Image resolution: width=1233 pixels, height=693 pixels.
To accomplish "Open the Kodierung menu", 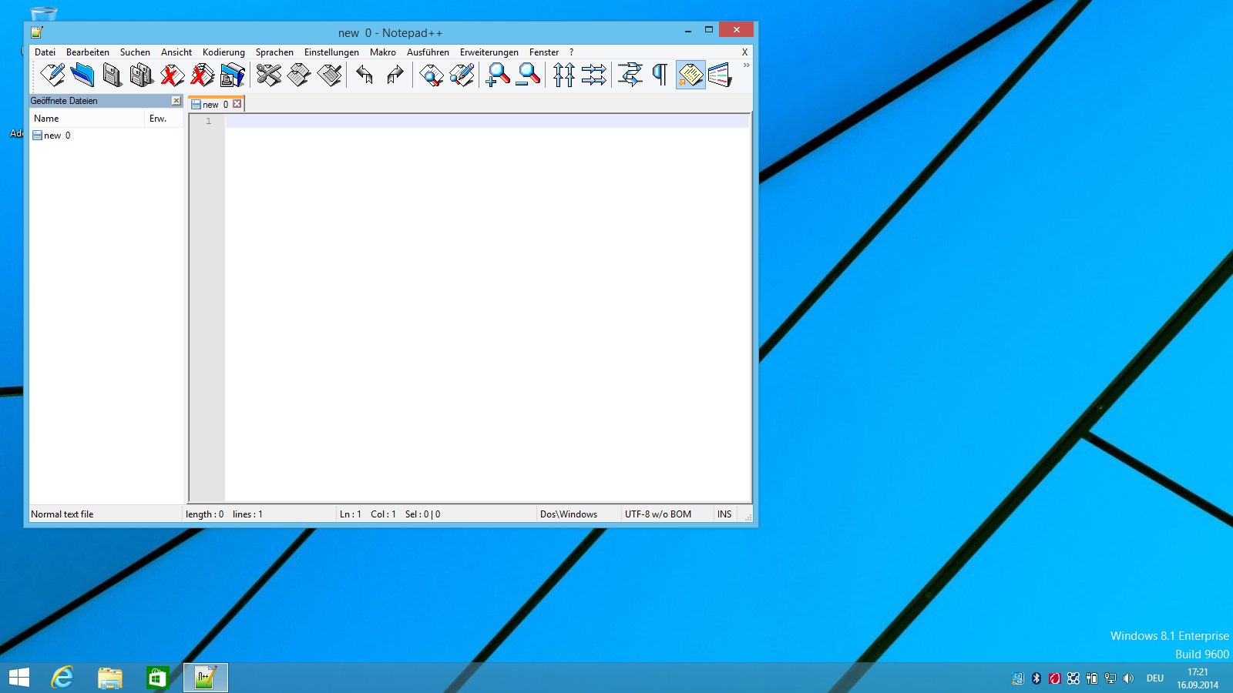I will click(x=223, y=52).
